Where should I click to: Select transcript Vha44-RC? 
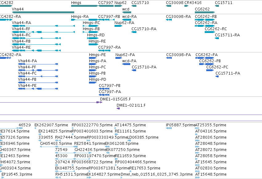click(36, 38)
